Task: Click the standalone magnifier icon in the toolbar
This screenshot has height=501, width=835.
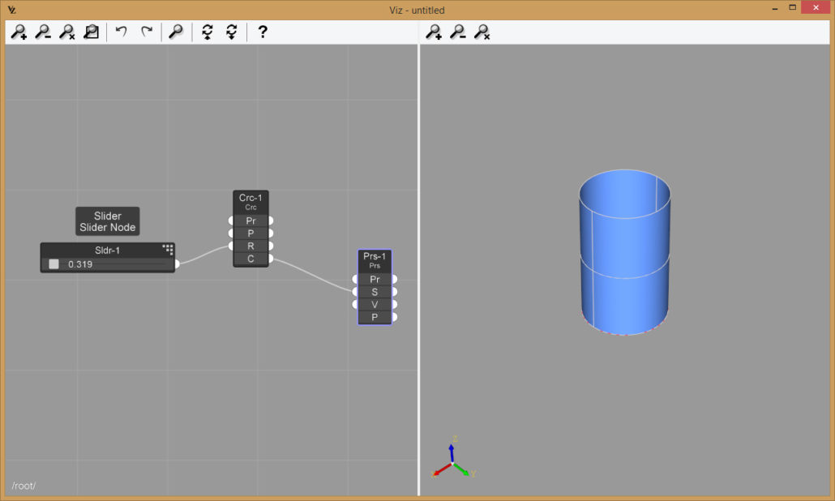Action: click(x=176, y=32)
